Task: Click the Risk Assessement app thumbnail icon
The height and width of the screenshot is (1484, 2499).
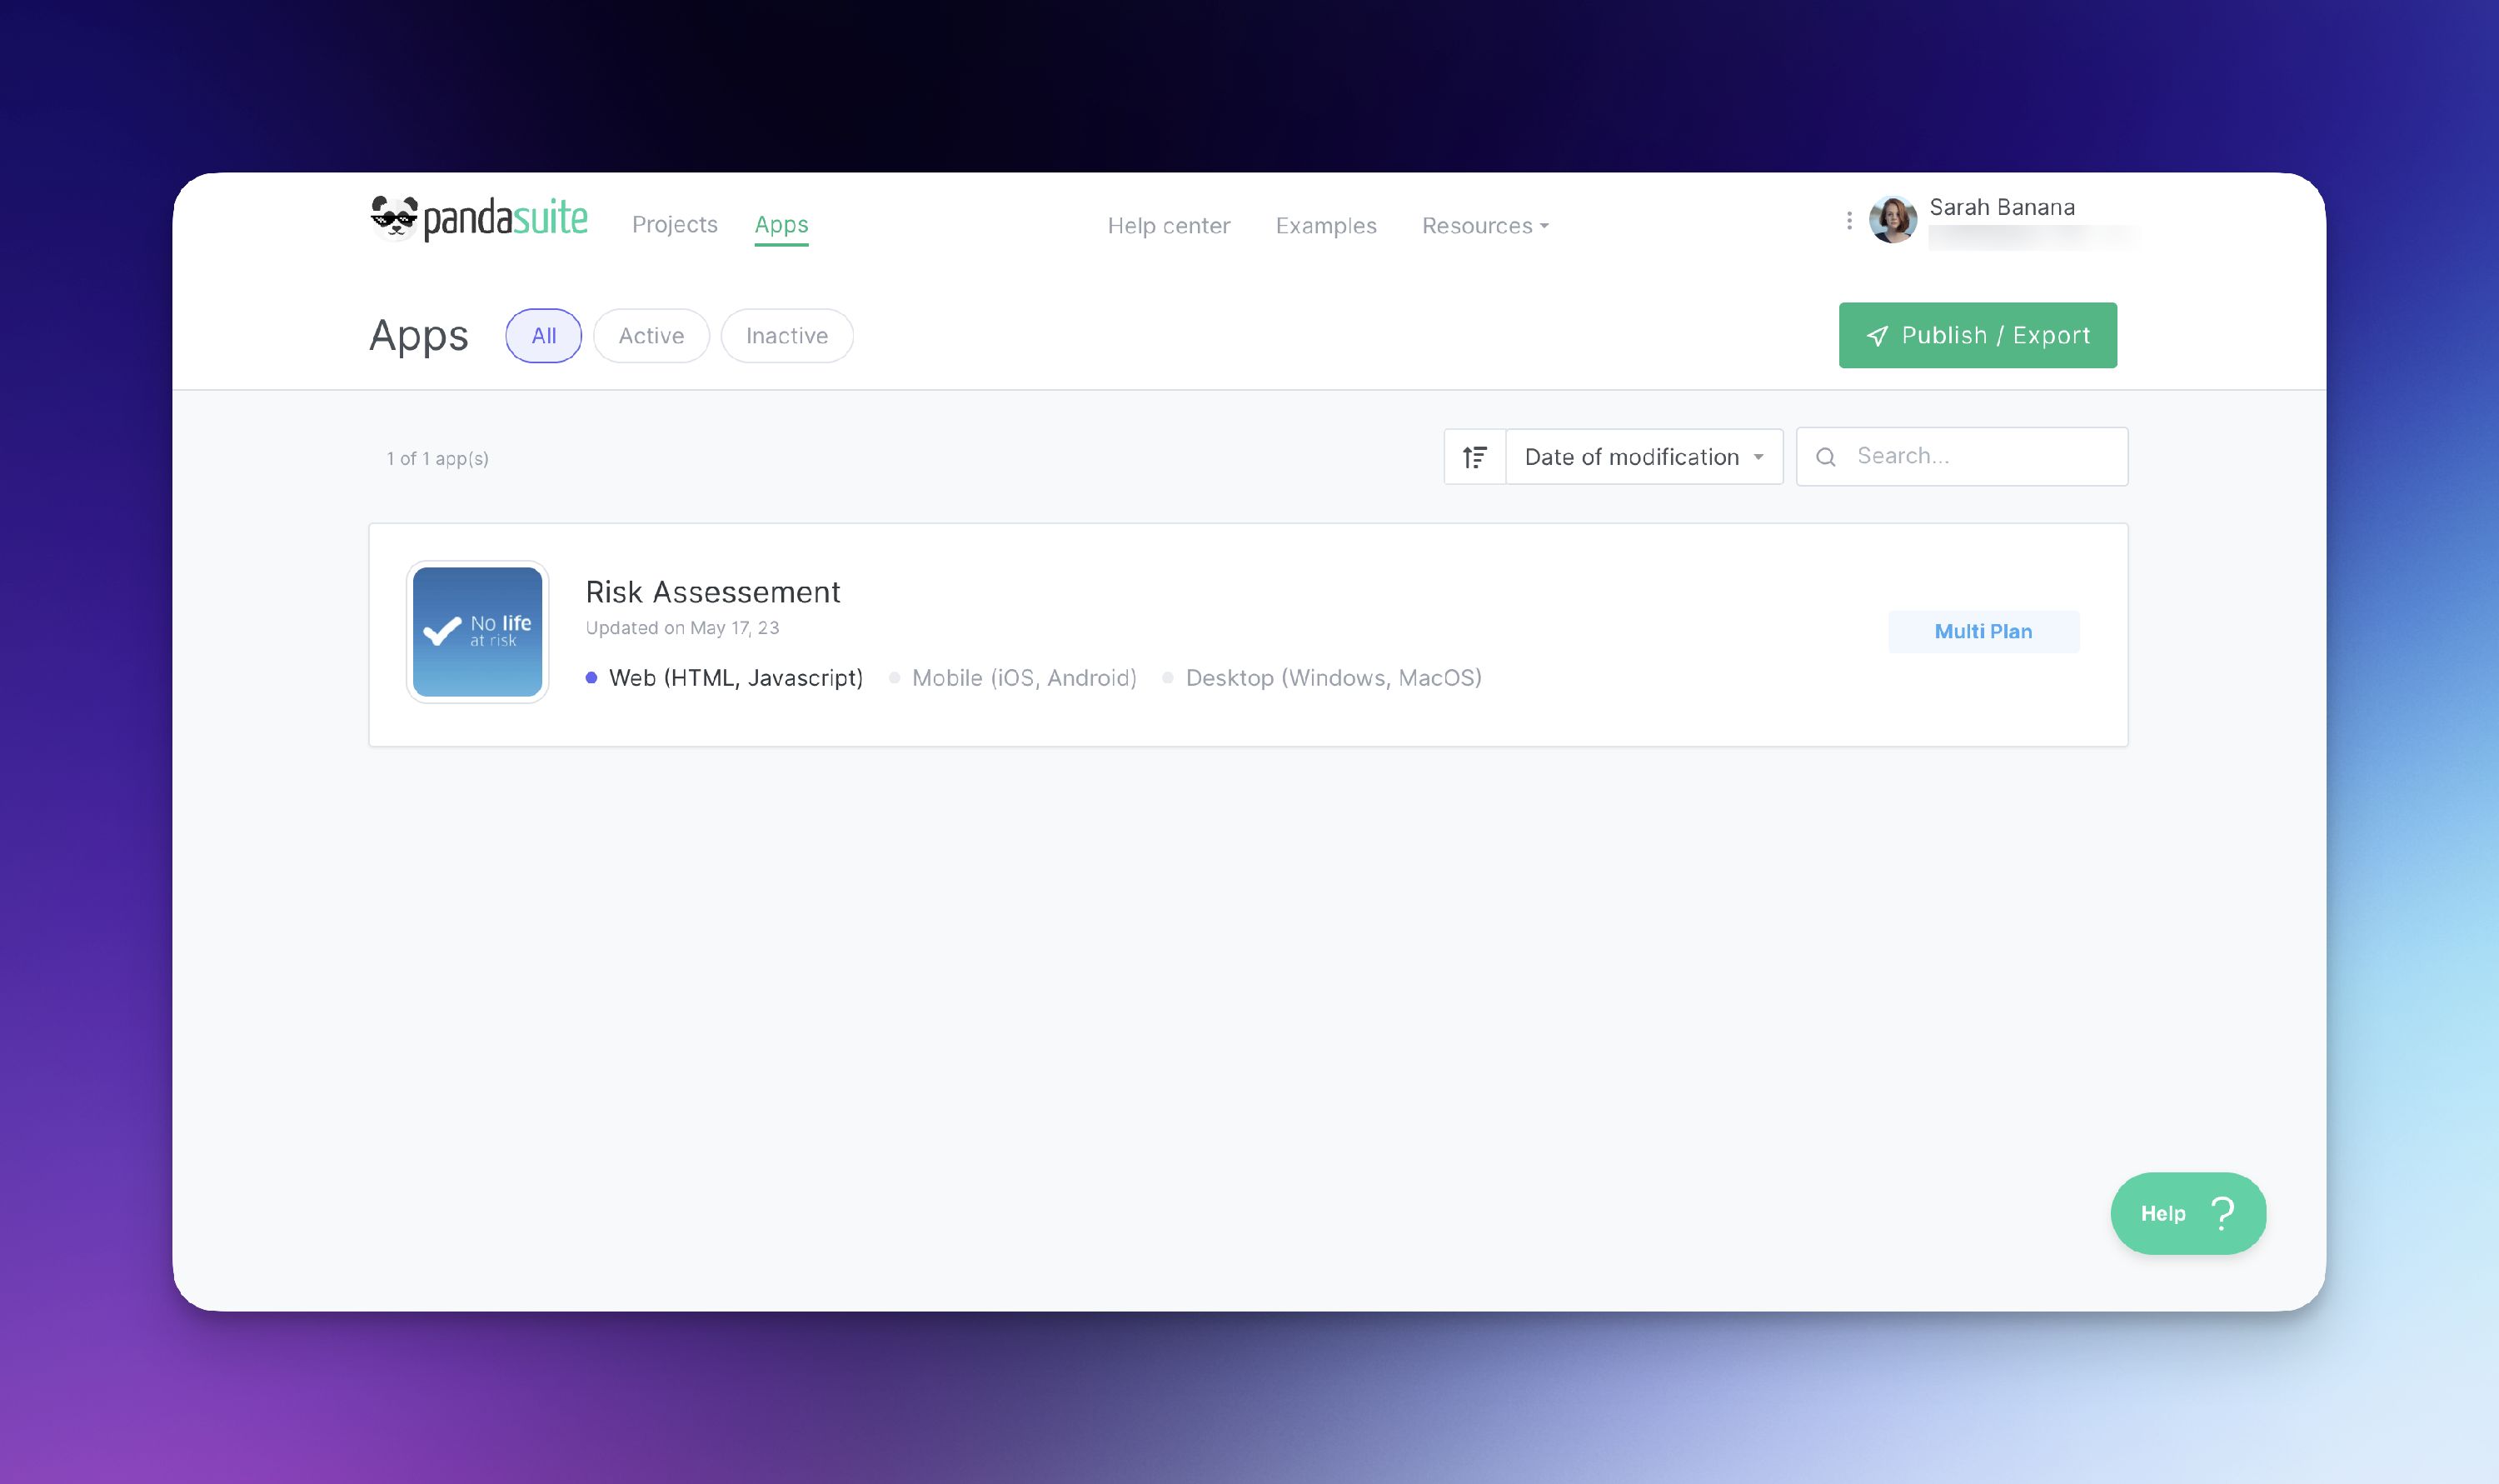Action: click(x=476, y=632)
